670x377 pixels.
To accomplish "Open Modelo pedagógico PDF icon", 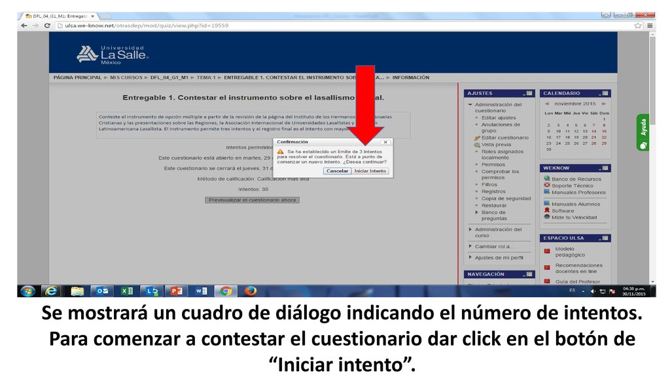I will pos(547,251).
